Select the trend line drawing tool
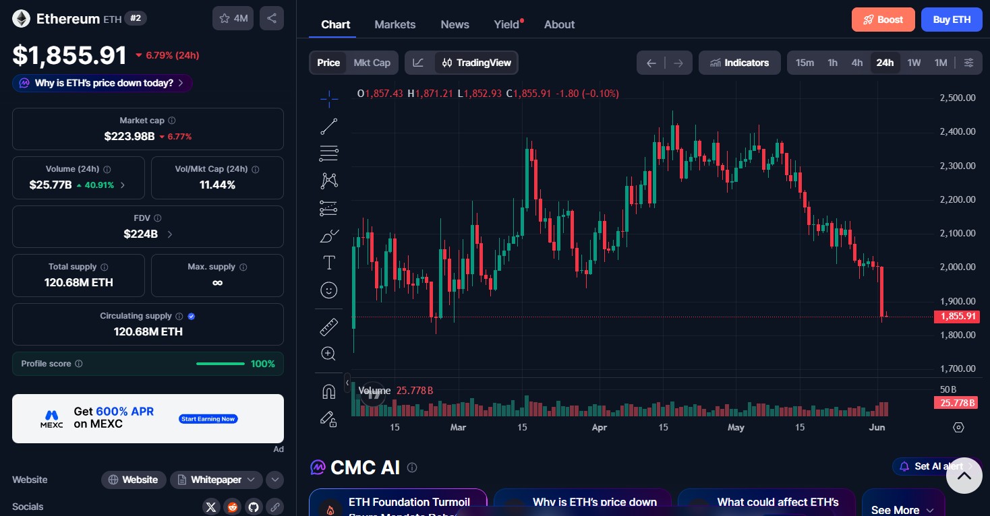This screenshot has height=516, width=990. 329,126
